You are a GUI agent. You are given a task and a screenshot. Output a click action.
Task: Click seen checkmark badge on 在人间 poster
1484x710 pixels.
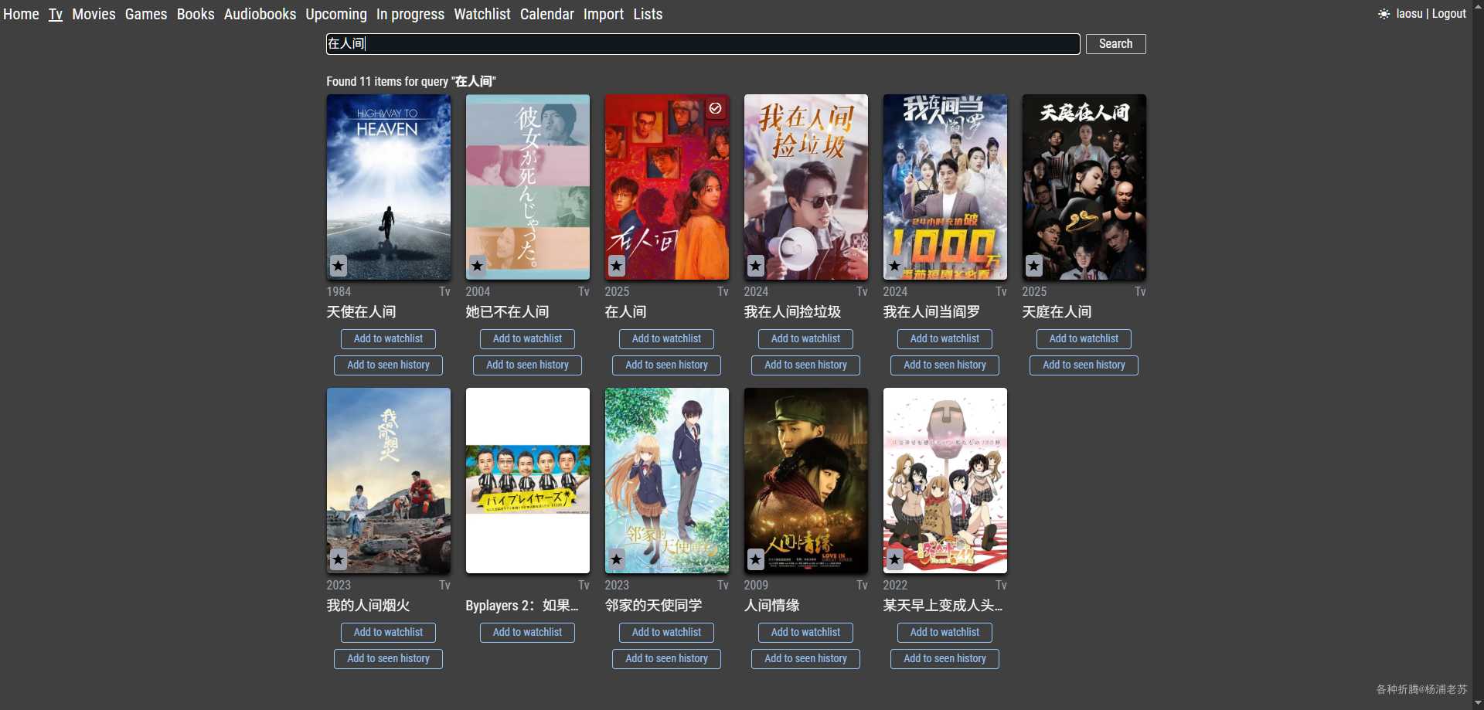pyautogui.click(x=716, y=108)
